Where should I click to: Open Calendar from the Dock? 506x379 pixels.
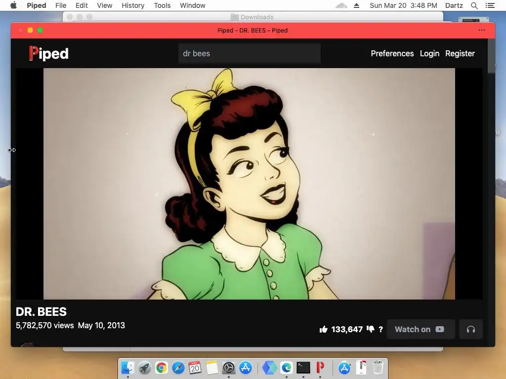pyautogui.click(x=195, y=367)
